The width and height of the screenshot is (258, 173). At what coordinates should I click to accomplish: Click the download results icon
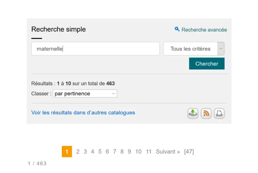pyautogui.click(x=193, y=113)
